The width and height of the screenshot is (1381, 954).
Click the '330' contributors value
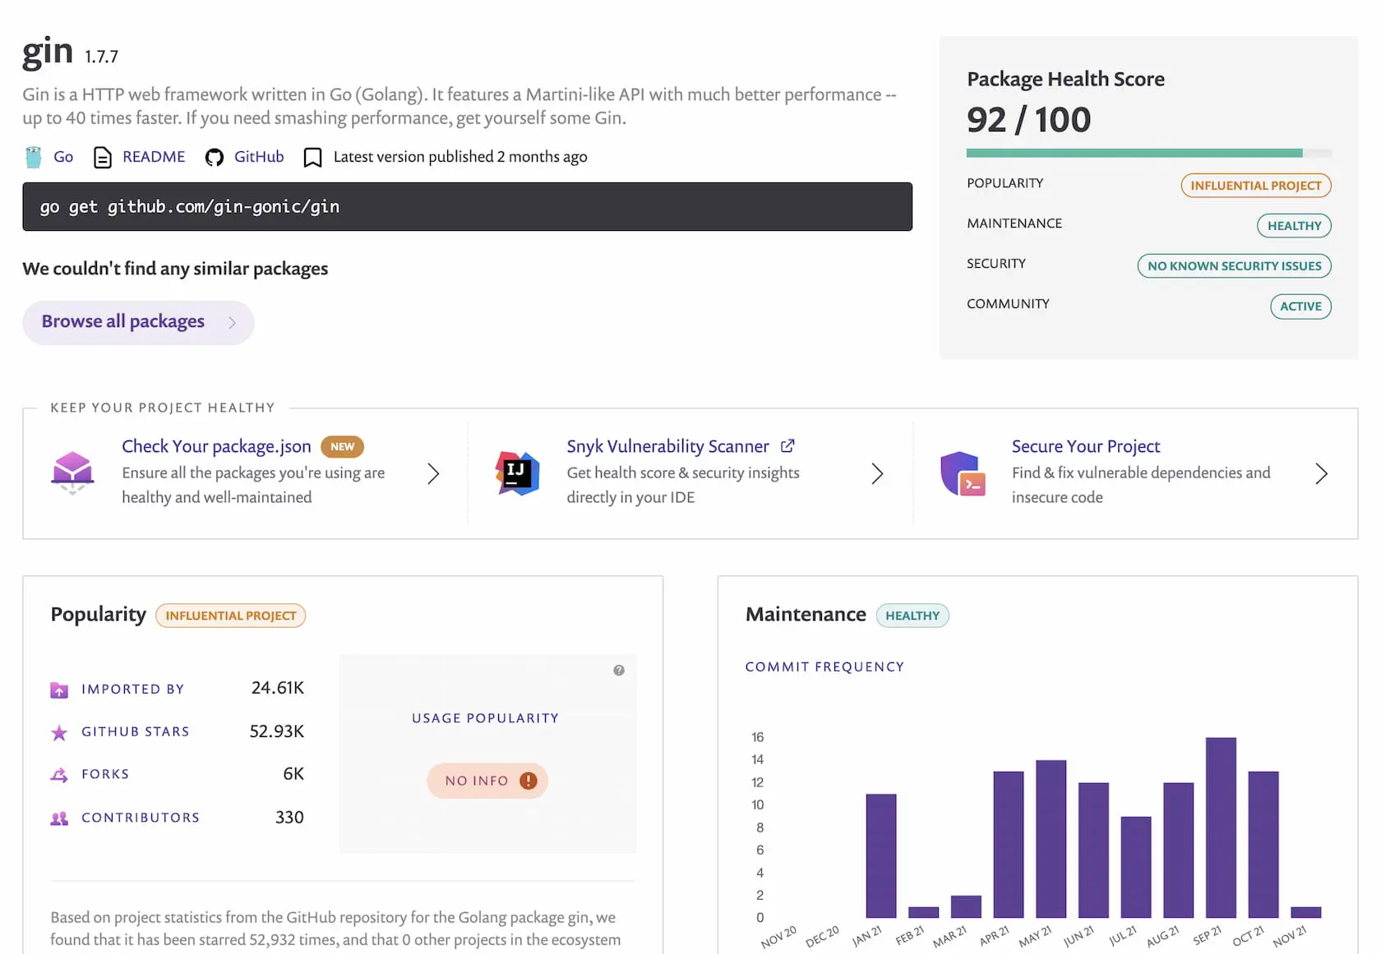click(289, 818)
